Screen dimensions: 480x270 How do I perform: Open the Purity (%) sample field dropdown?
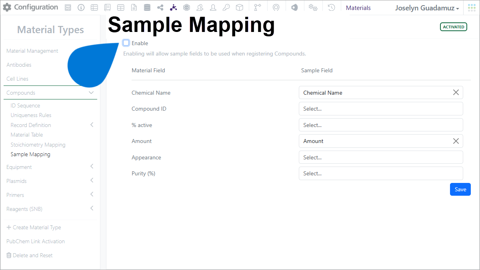[x=381, y=173]
